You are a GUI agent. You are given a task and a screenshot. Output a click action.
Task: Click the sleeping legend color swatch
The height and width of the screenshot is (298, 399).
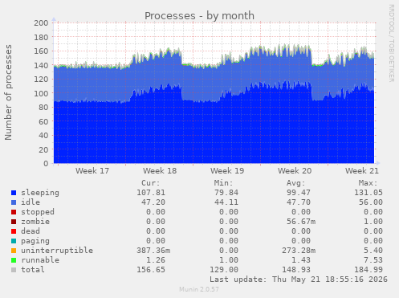(14, 193)
